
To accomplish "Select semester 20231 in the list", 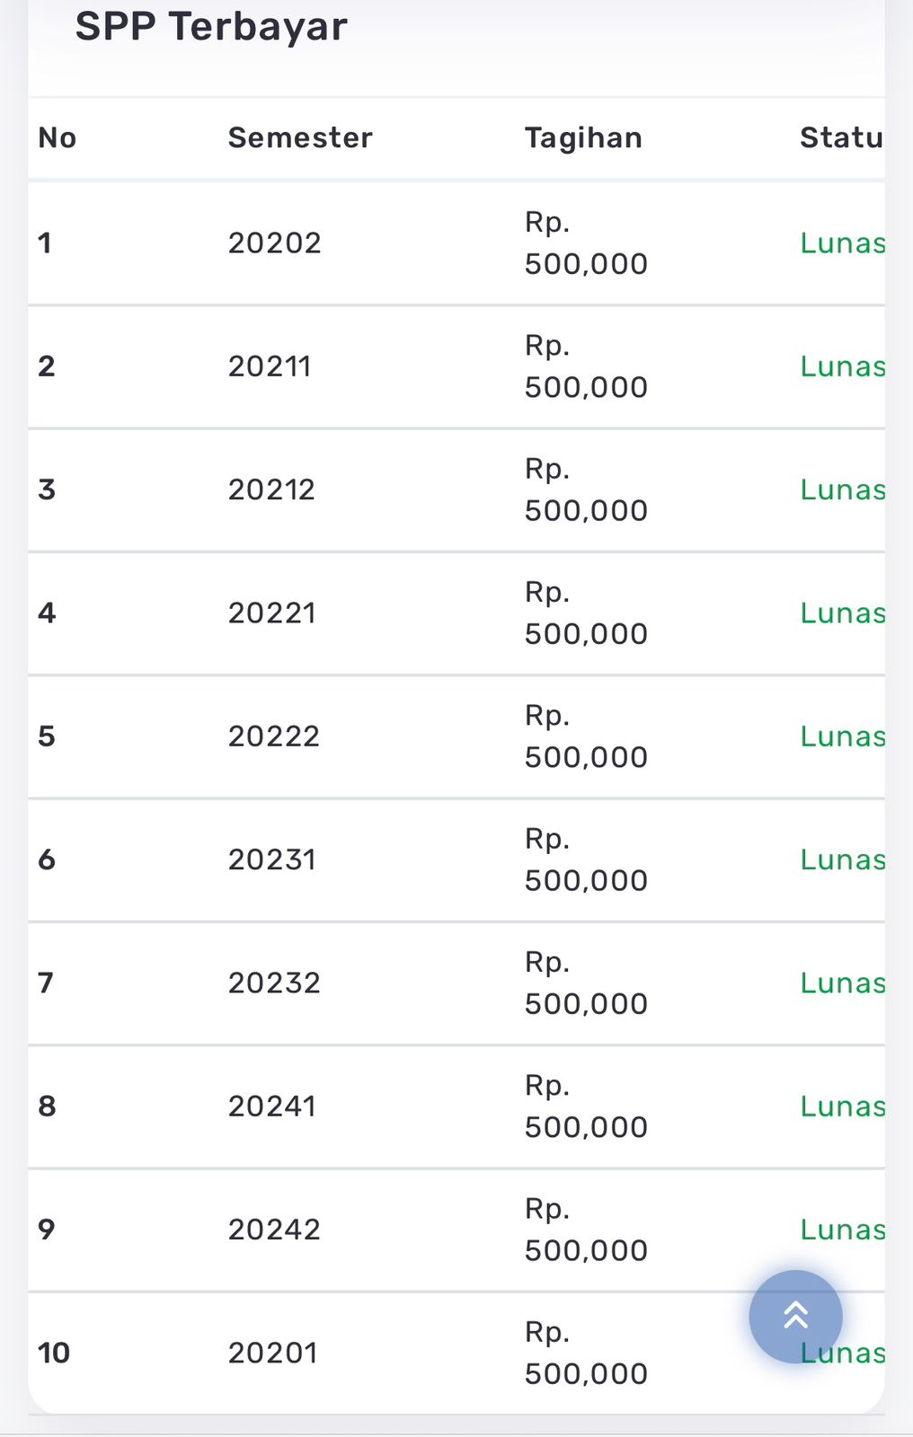I will click(272, 860).
